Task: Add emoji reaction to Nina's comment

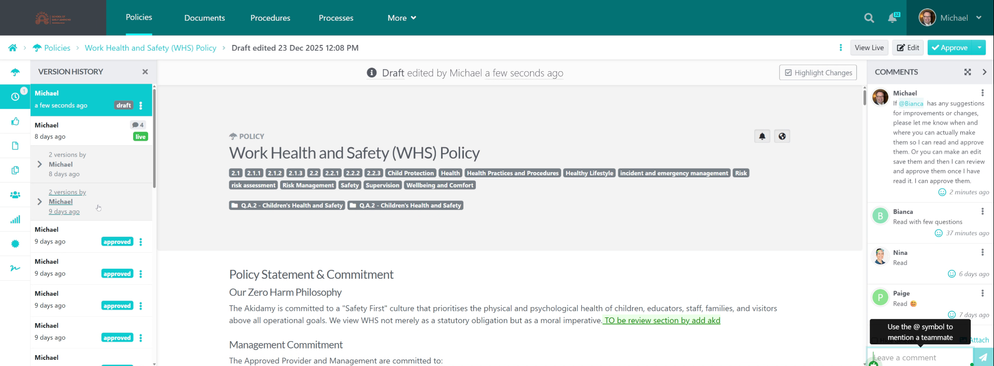Action: (x=952, y=274)
